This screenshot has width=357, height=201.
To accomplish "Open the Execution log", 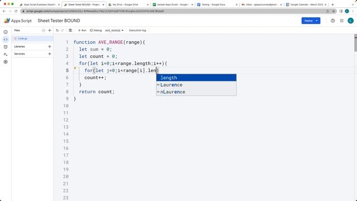I will click(138, 30).
